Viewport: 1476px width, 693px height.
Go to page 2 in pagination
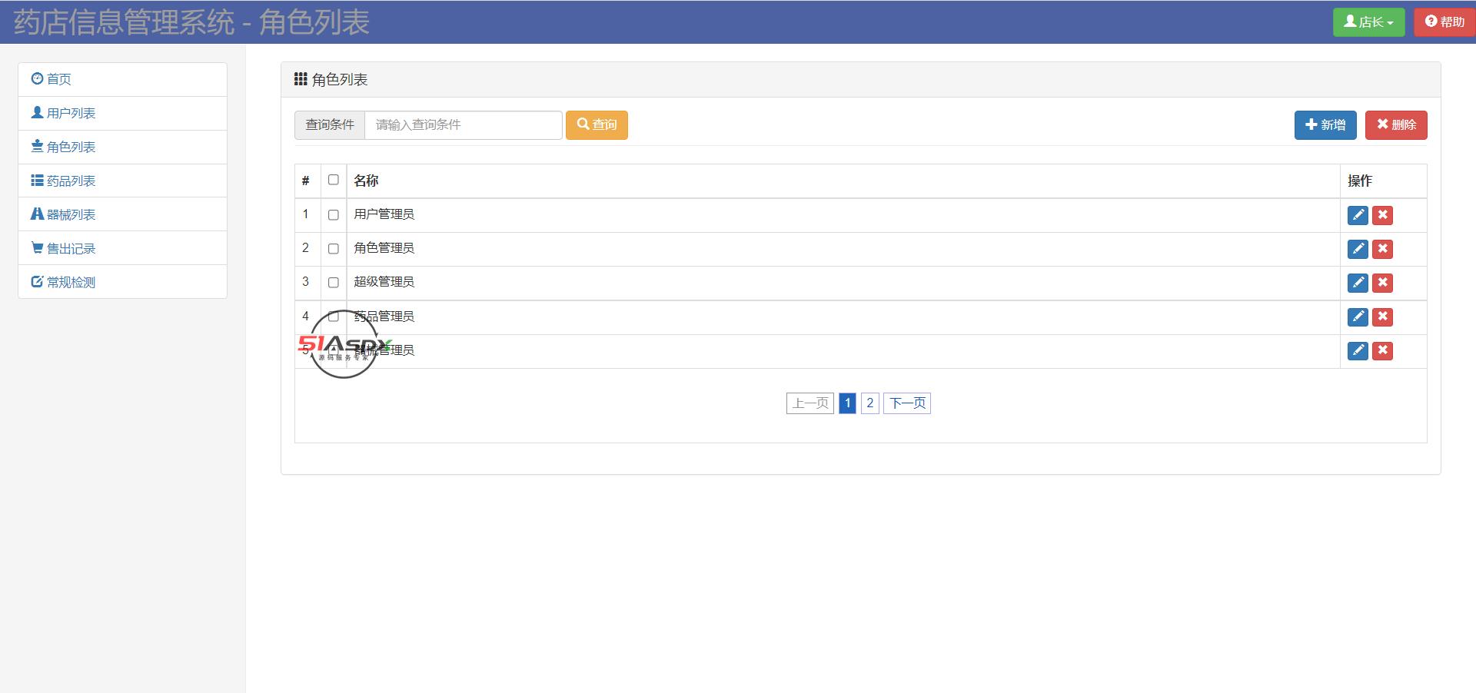(x=869, y=403)
